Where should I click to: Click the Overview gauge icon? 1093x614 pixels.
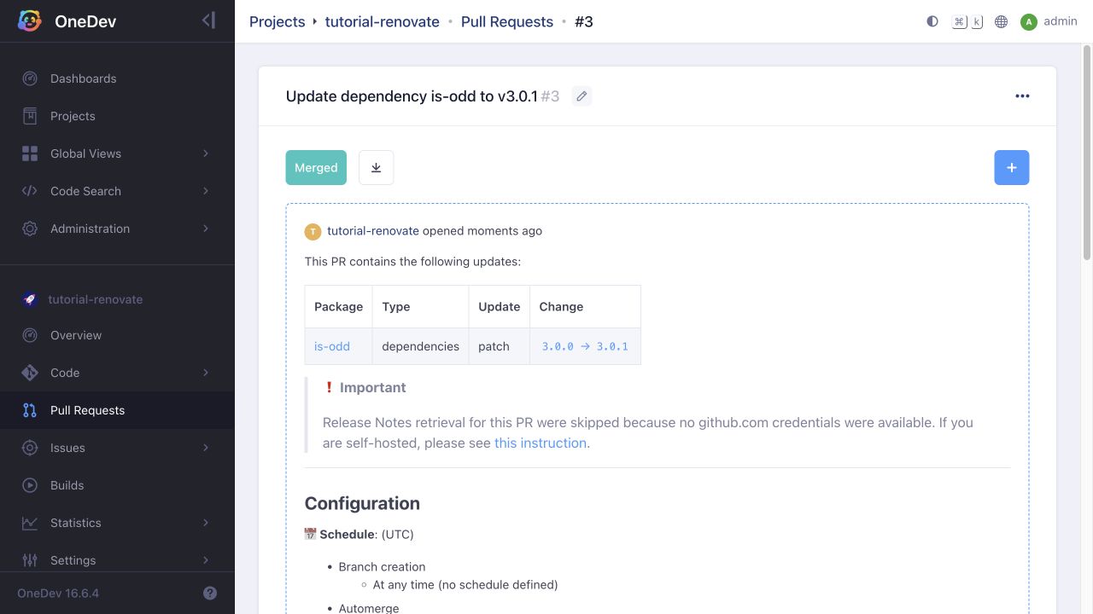pyautogui.click(x=30, y=335)
